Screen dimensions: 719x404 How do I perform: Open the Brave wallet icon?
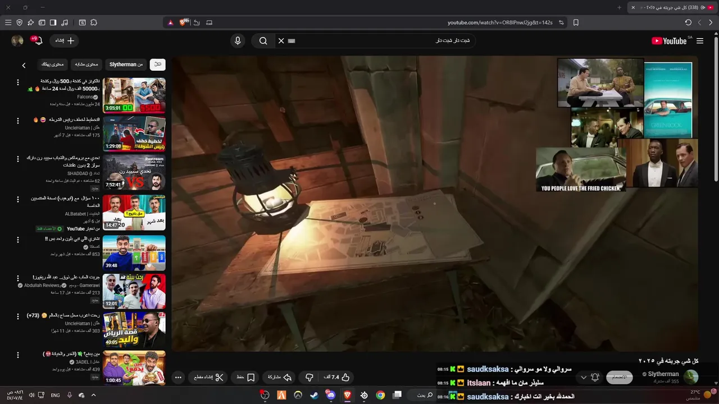[42, 22]
